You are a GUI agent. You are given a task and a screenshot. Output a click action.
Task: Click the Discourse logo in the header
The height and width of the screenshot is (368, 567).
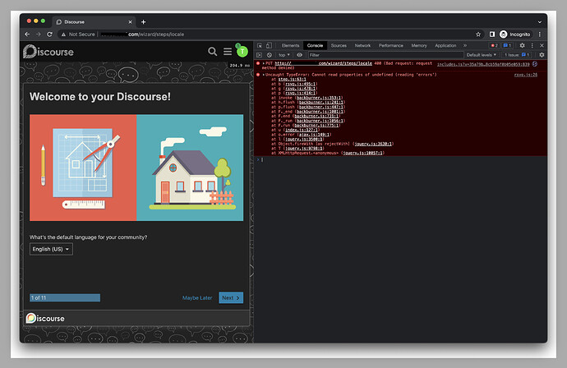[x=48, y=51]
